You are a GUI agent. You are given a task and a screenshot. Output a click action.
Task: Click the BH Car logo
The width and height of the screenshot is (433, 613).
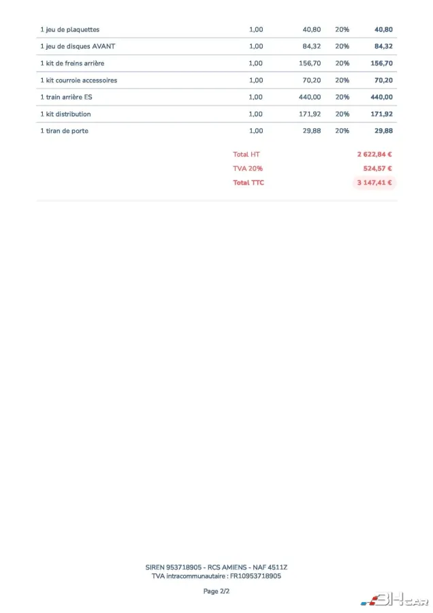(395, 600)
